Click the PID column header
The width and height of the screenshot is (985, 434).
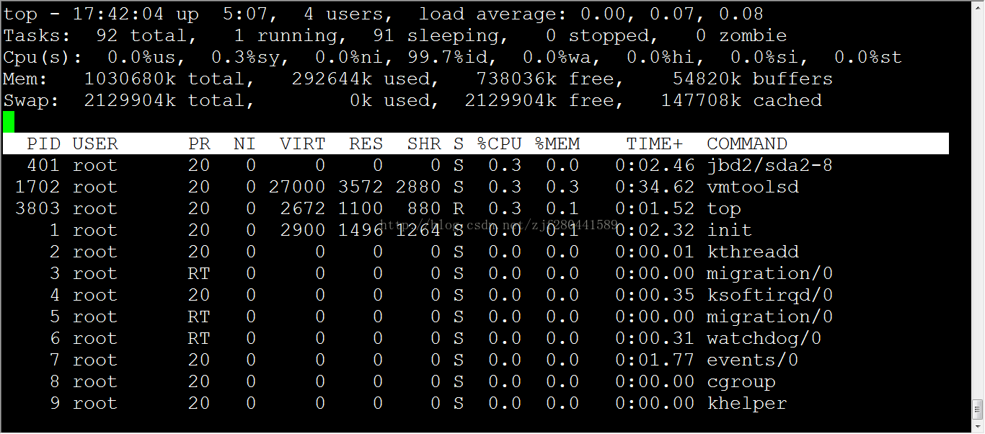click(44, 143)
